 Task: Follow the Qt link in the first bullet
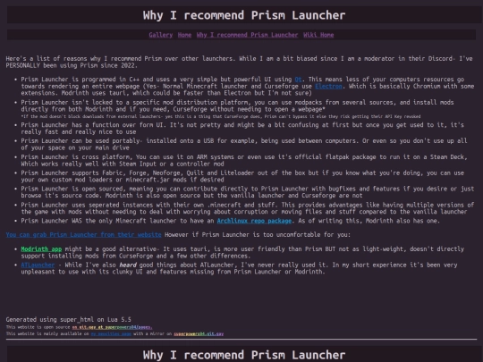[x=298, y=80]
